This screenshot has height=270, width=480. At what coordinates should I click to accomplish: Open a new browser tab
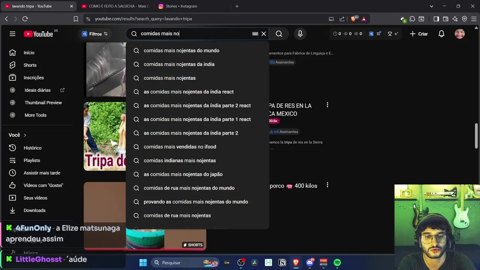237,6
